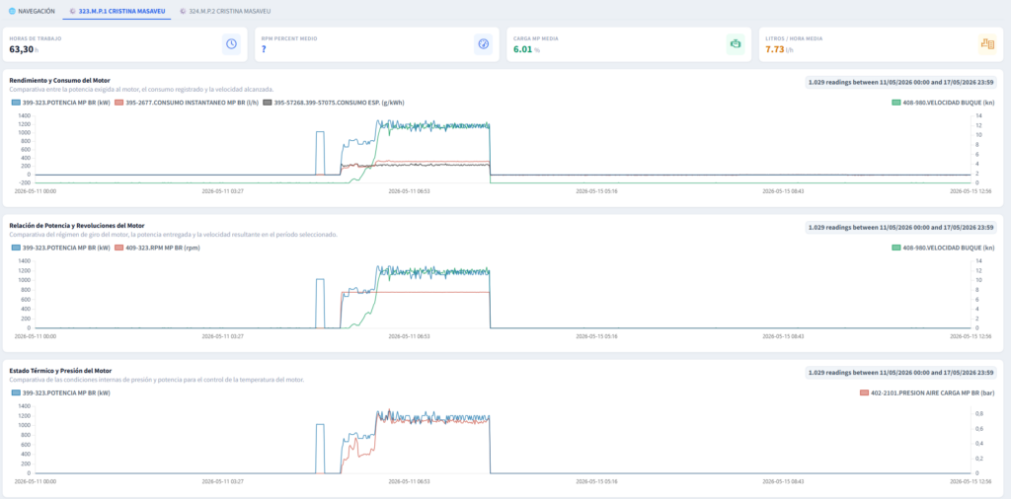Click the Relación de Potencia y Revoluciones del Motor title

pyautogui.click(x=77, y=226)
